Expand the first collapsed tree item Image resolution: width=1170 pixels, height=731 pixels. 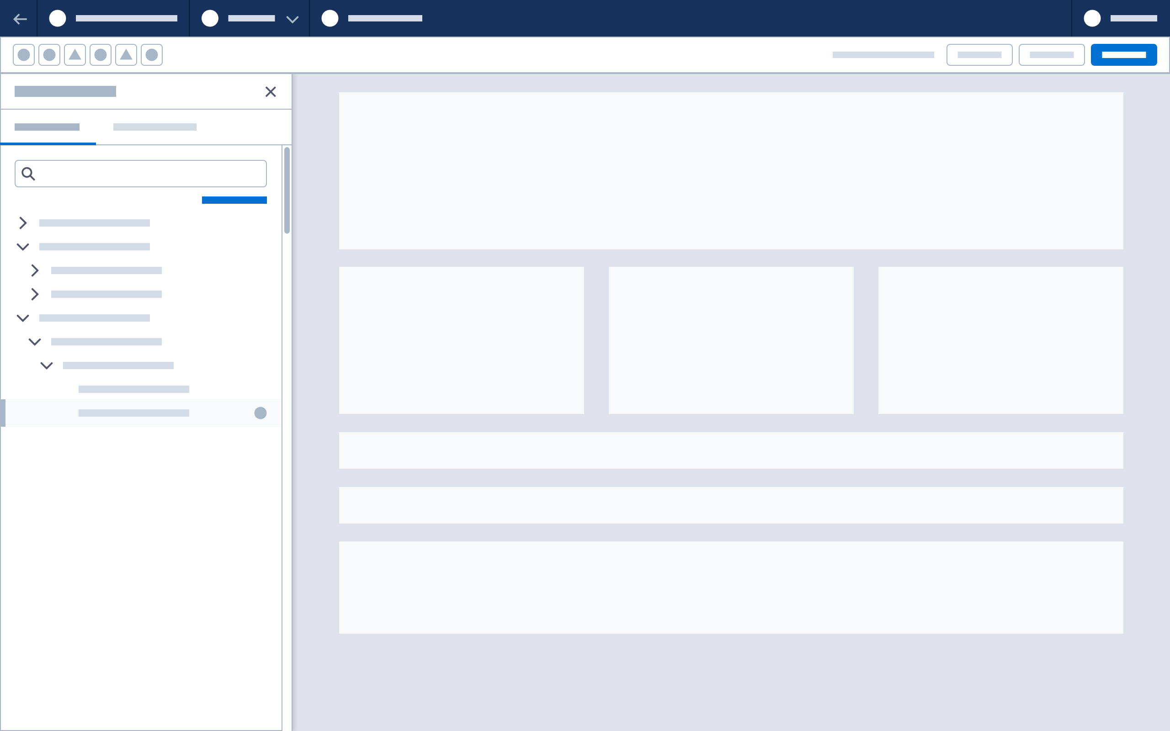[23, 222]
